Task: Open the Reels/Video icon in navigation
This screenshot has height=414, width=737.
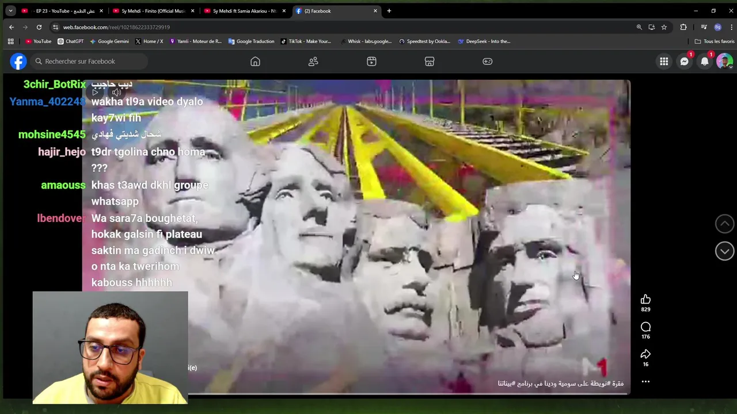Action: (371, 62)
